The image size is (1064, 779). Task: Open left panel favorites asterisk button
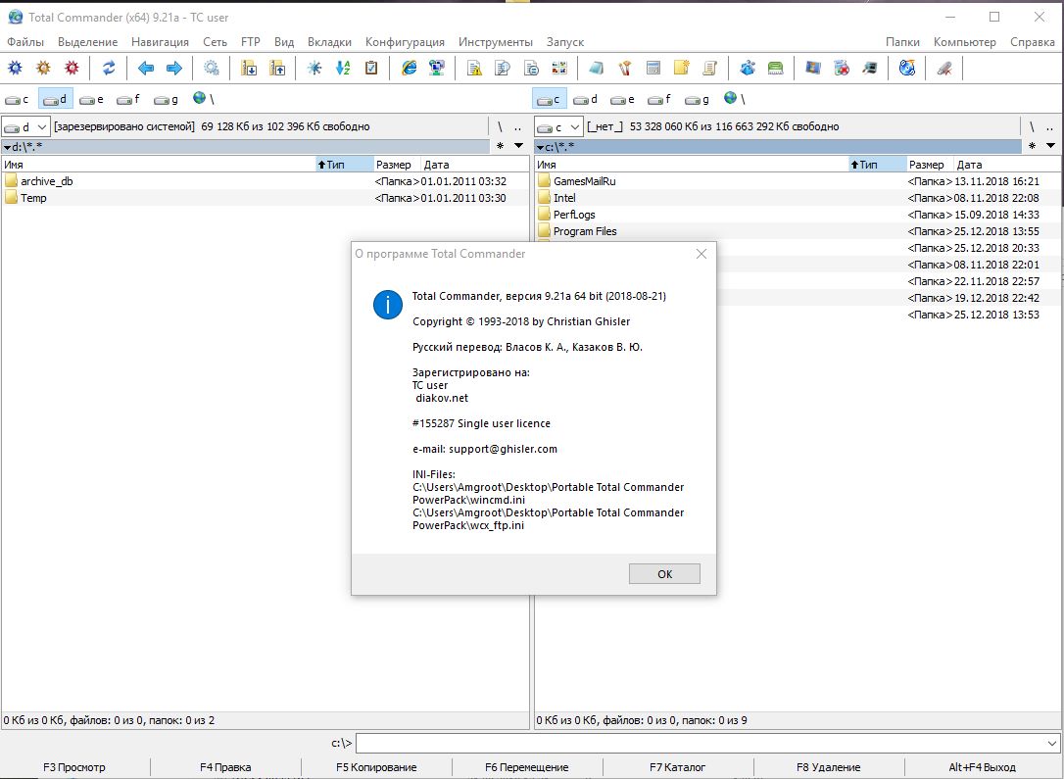click(x=500, y=146)
